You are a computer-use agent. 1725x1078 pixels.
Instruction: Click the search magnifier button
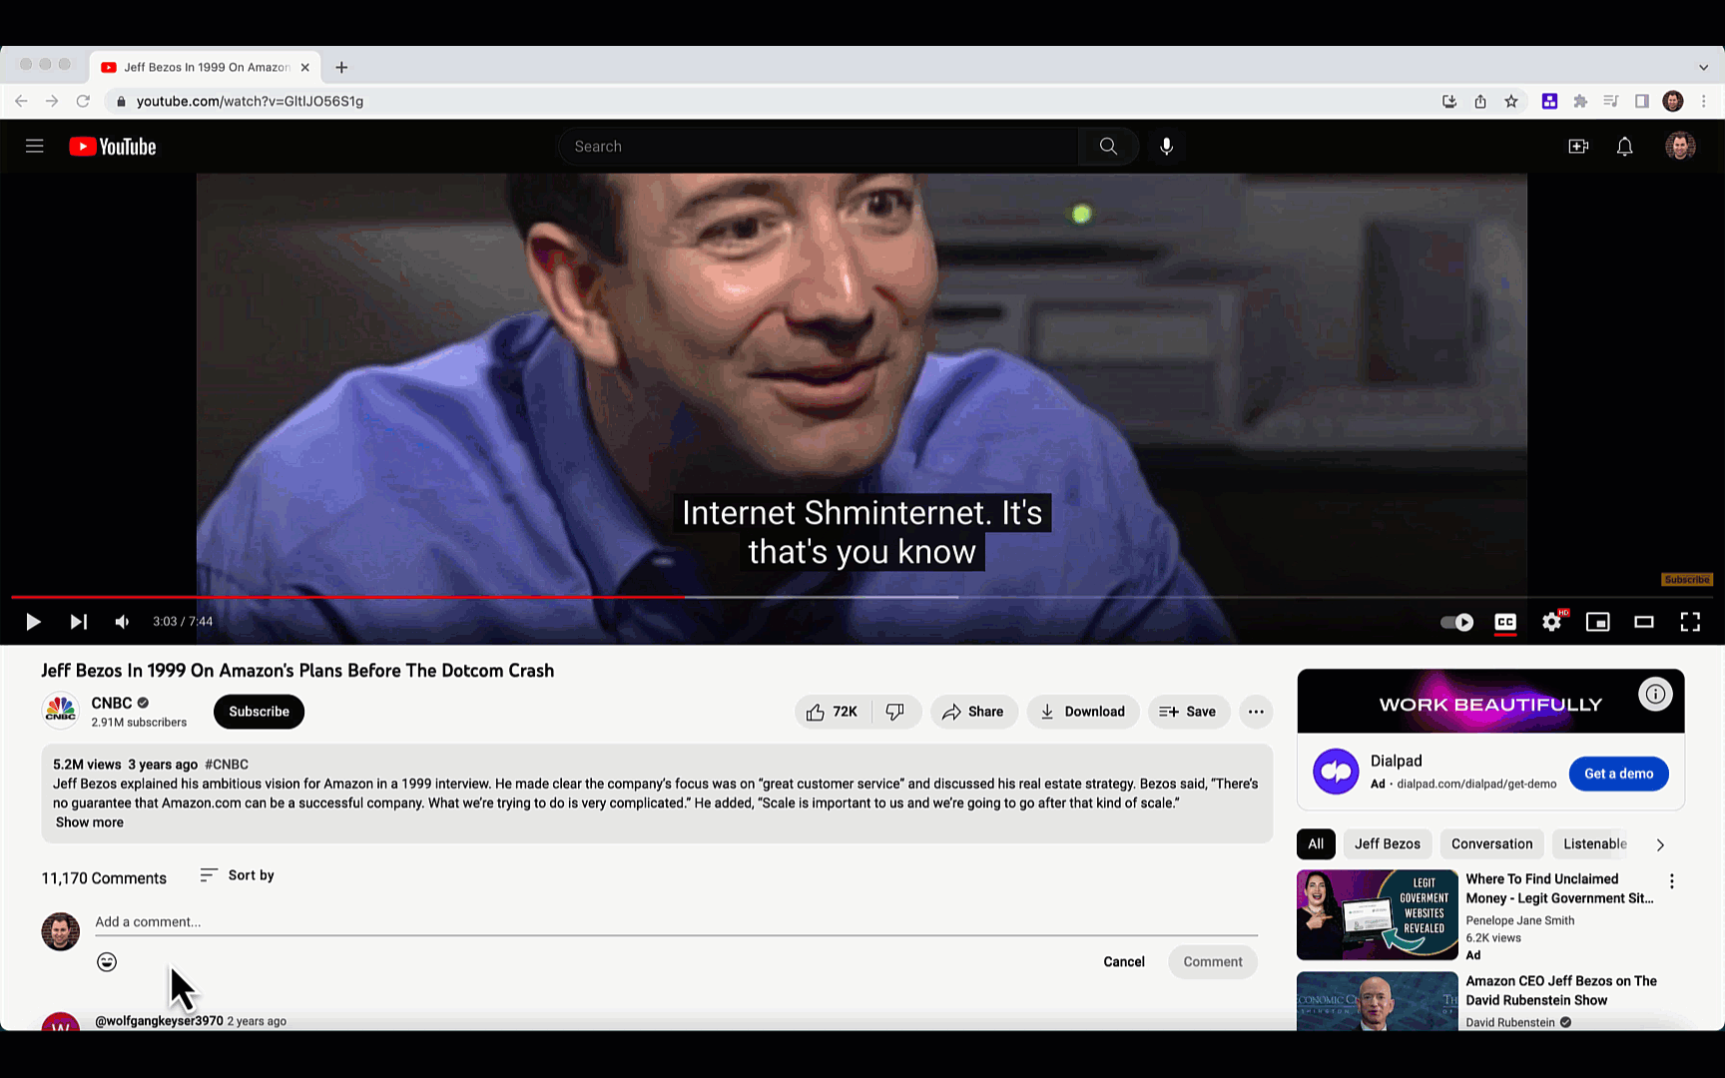1108,147
